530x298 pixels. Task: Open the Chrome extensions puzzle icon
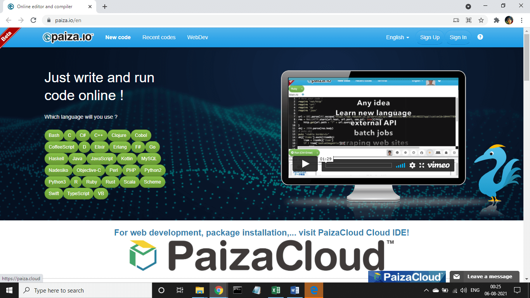(x=496, y=20)
